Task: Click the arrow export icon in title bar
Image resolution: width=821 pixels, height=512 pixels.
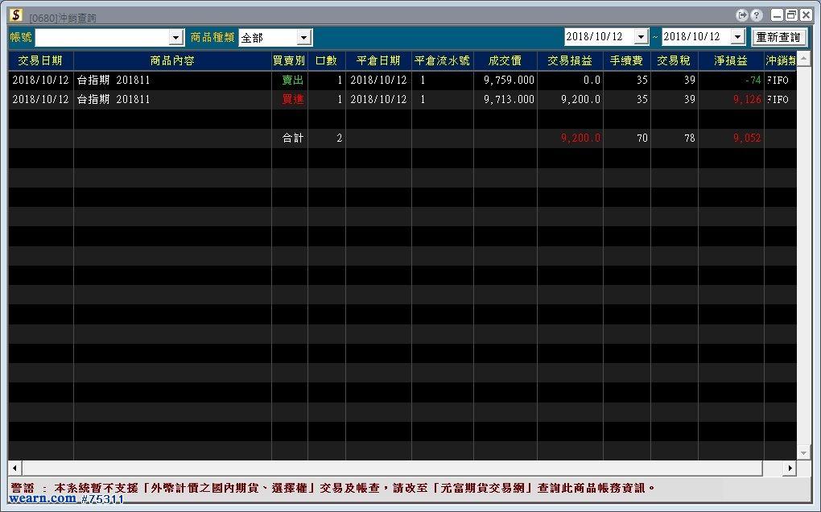Action: click(x=741, y=15)
